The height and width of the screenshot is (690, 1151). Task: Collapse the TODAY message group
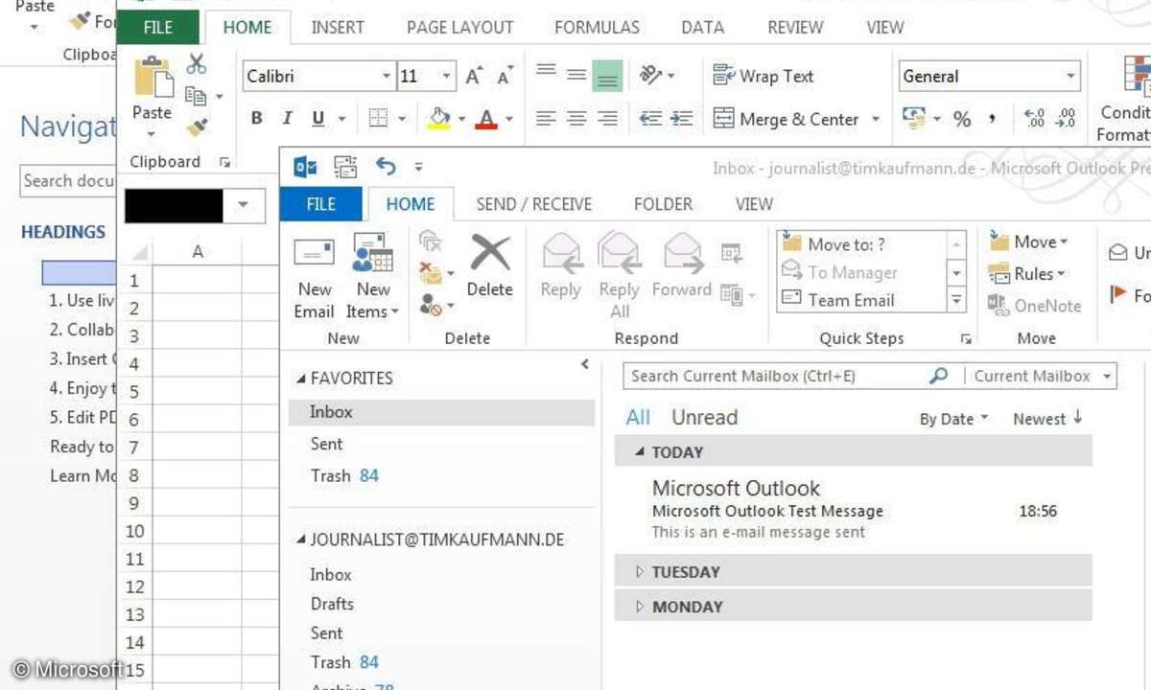point(640,452)
